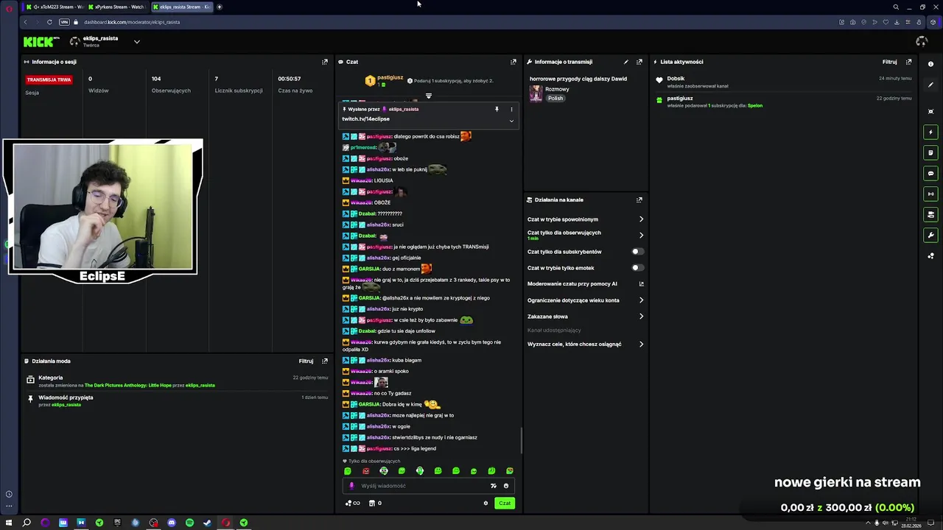Reload the page with browser refresh icon
This screenshot has height=530, width=943.
click(49, 22)
